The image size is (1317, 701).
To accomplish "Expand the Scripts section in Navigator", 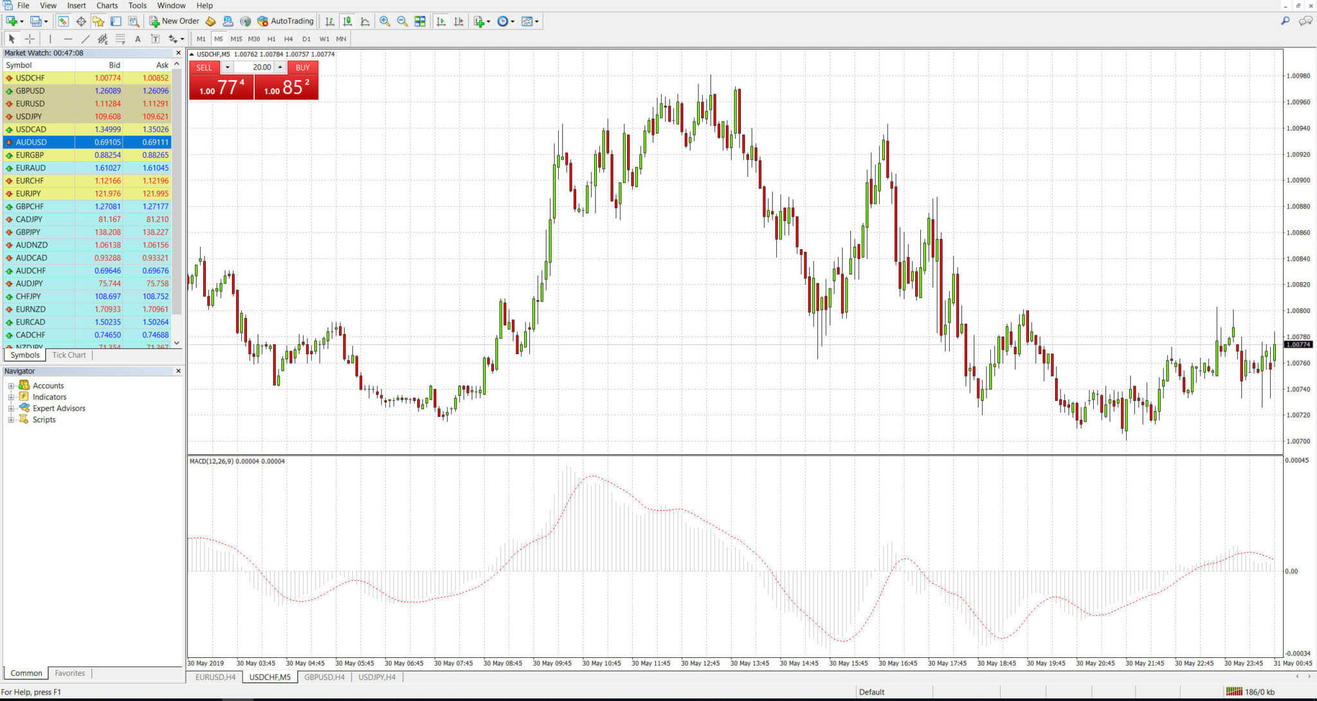I will [x=8, y=420].
